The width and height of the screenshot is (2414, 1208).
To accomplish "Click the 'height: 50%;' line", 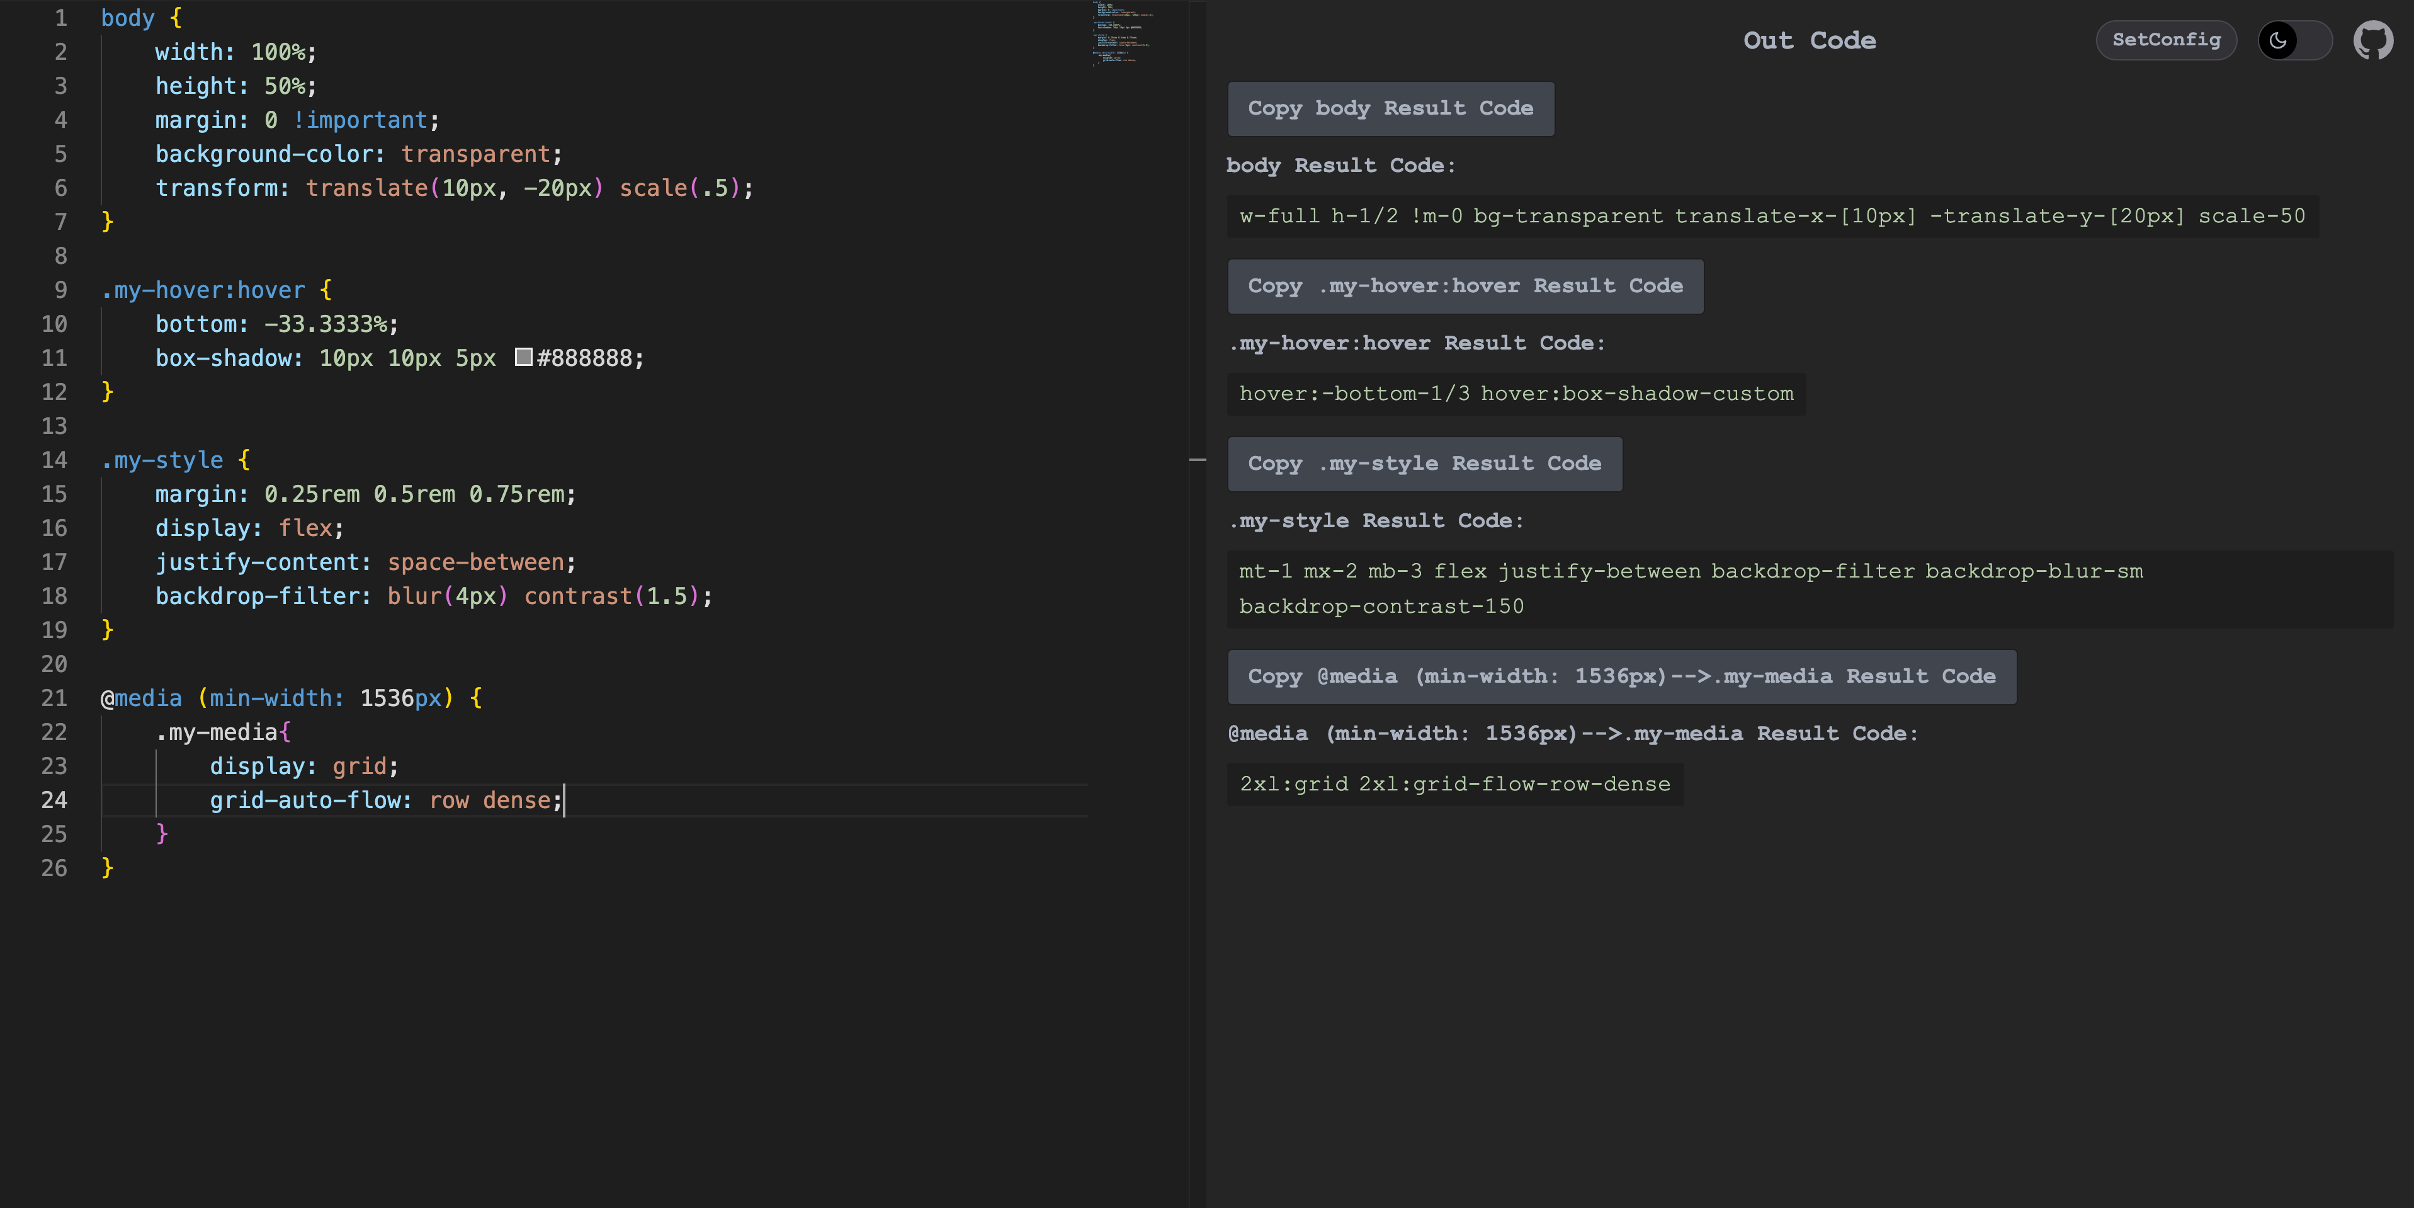I will tap(236, 86).
